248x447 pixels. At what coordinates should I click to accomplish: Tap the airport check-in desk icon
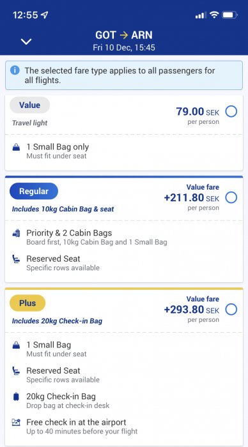16,422
